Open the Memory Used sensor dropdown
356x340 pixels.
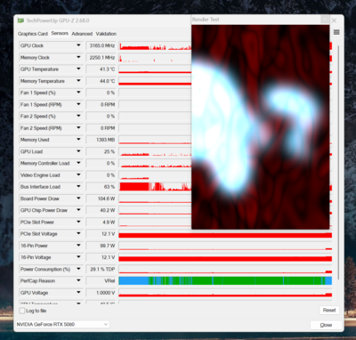(x=78, y=140)
